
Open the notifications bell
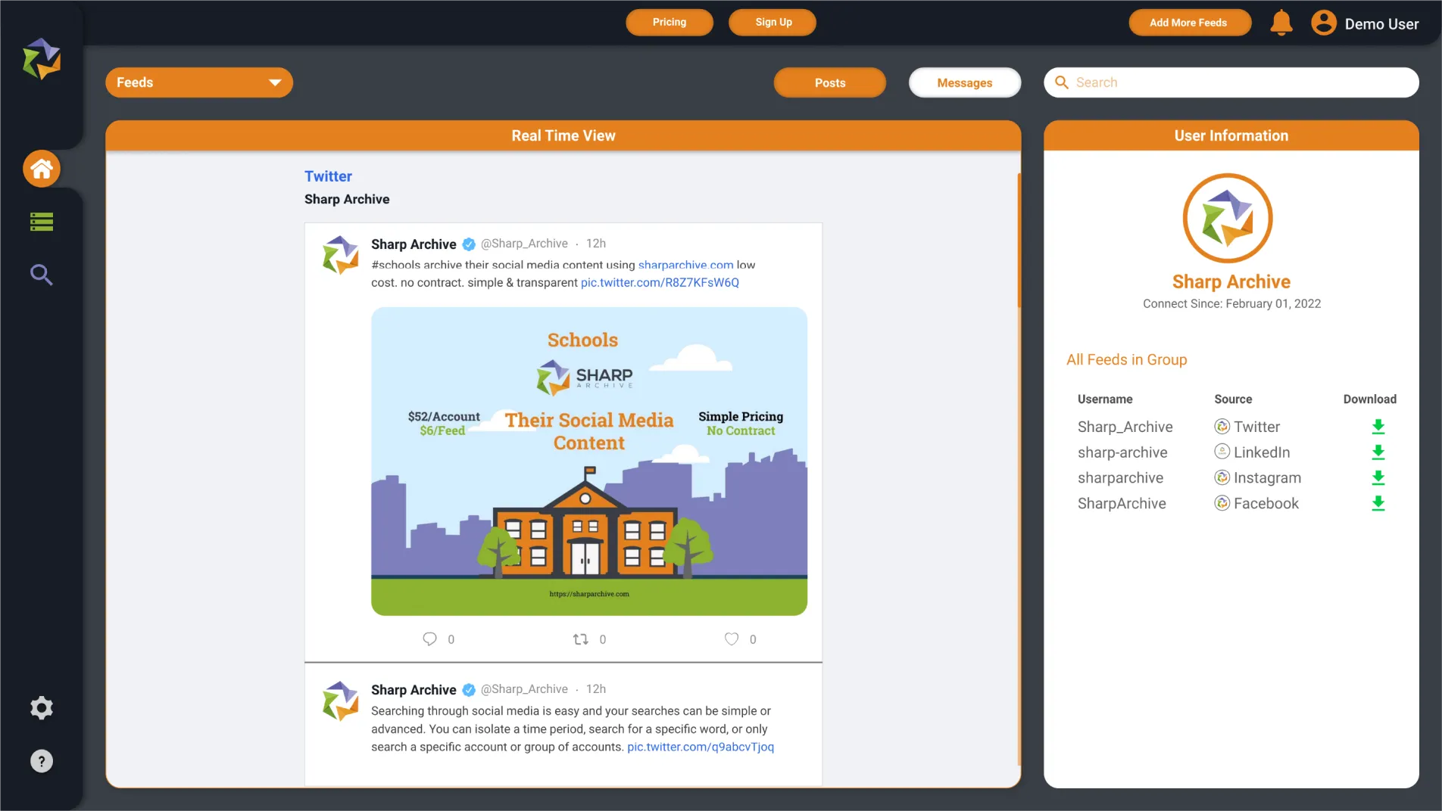tap(1281, 23)
